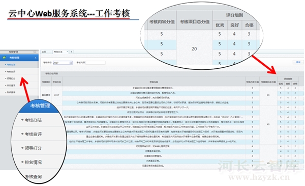Select 考核办法 in the sidebar menu
The width and height of the screenshot is (305, 186).
tap(11, 65)
